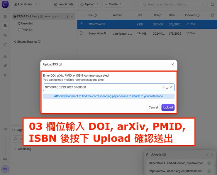The image size is (217, 175).
Task: Select the Trash (0) folder
Action: tap(25, 30)
